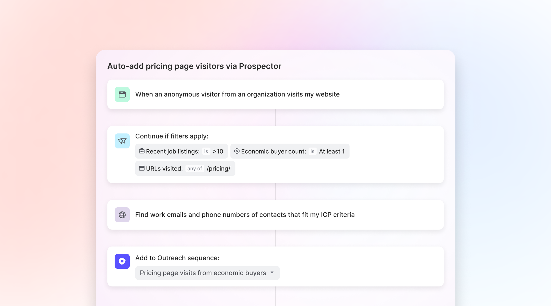This screenshot has width=551, height=306.
Task: Click the workflow title 'Auto-add pricing page visitors'
Action: [194, 66]
